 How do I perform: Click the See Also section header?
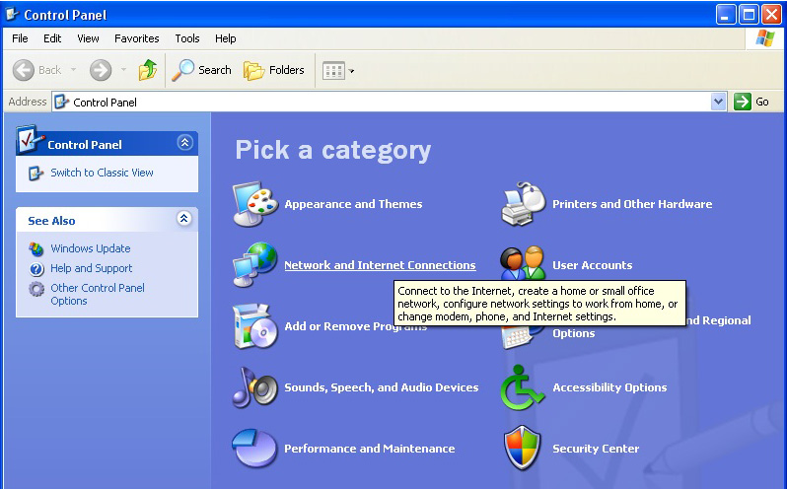coord(107,220)
